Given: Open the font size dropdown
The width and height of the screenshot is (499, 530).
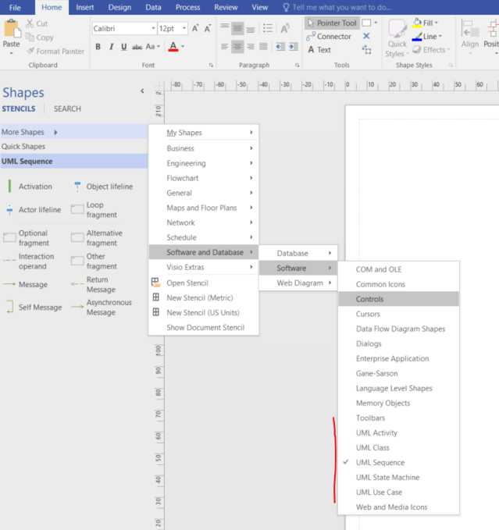Looking at the screenshot, I should pos(182,29).
